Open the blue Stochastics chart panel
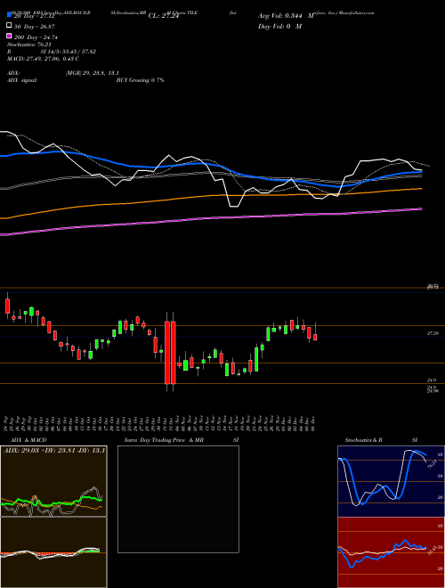445x588 pixels. [x=391, y=481]
